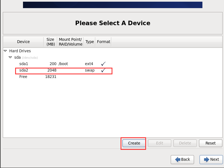Click the format checkmark for sda2
224x168 pixels.
coord(103,70)
